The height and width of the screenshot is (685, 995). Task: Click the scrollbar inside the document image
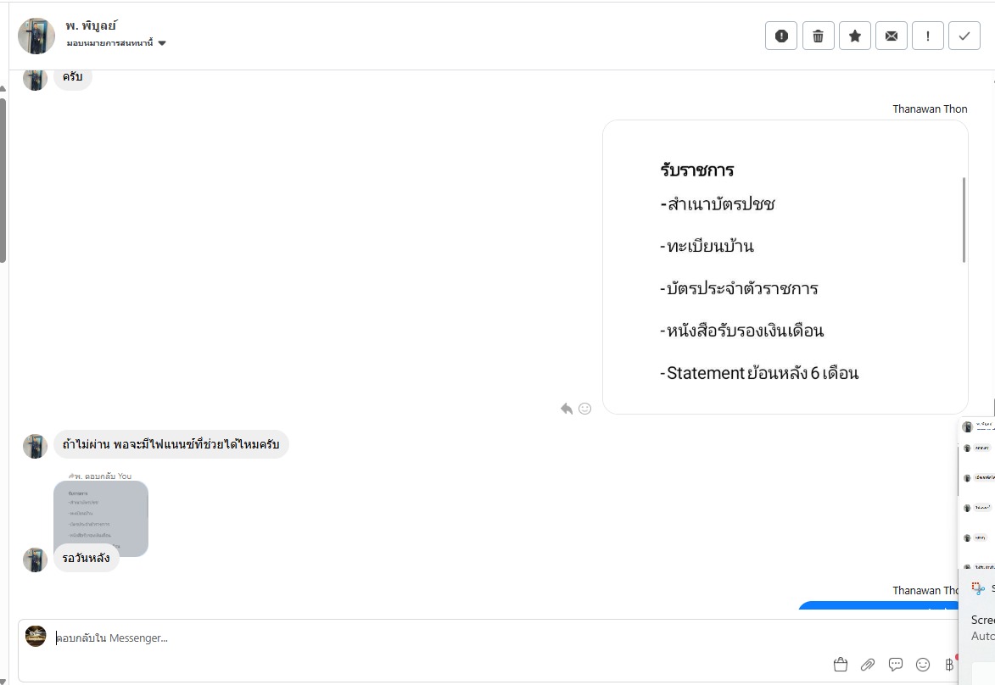pos(964,220)
